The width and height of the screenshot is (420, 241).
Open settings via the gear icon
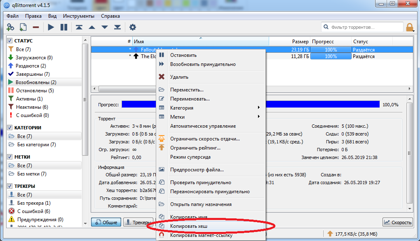(132, 27)
